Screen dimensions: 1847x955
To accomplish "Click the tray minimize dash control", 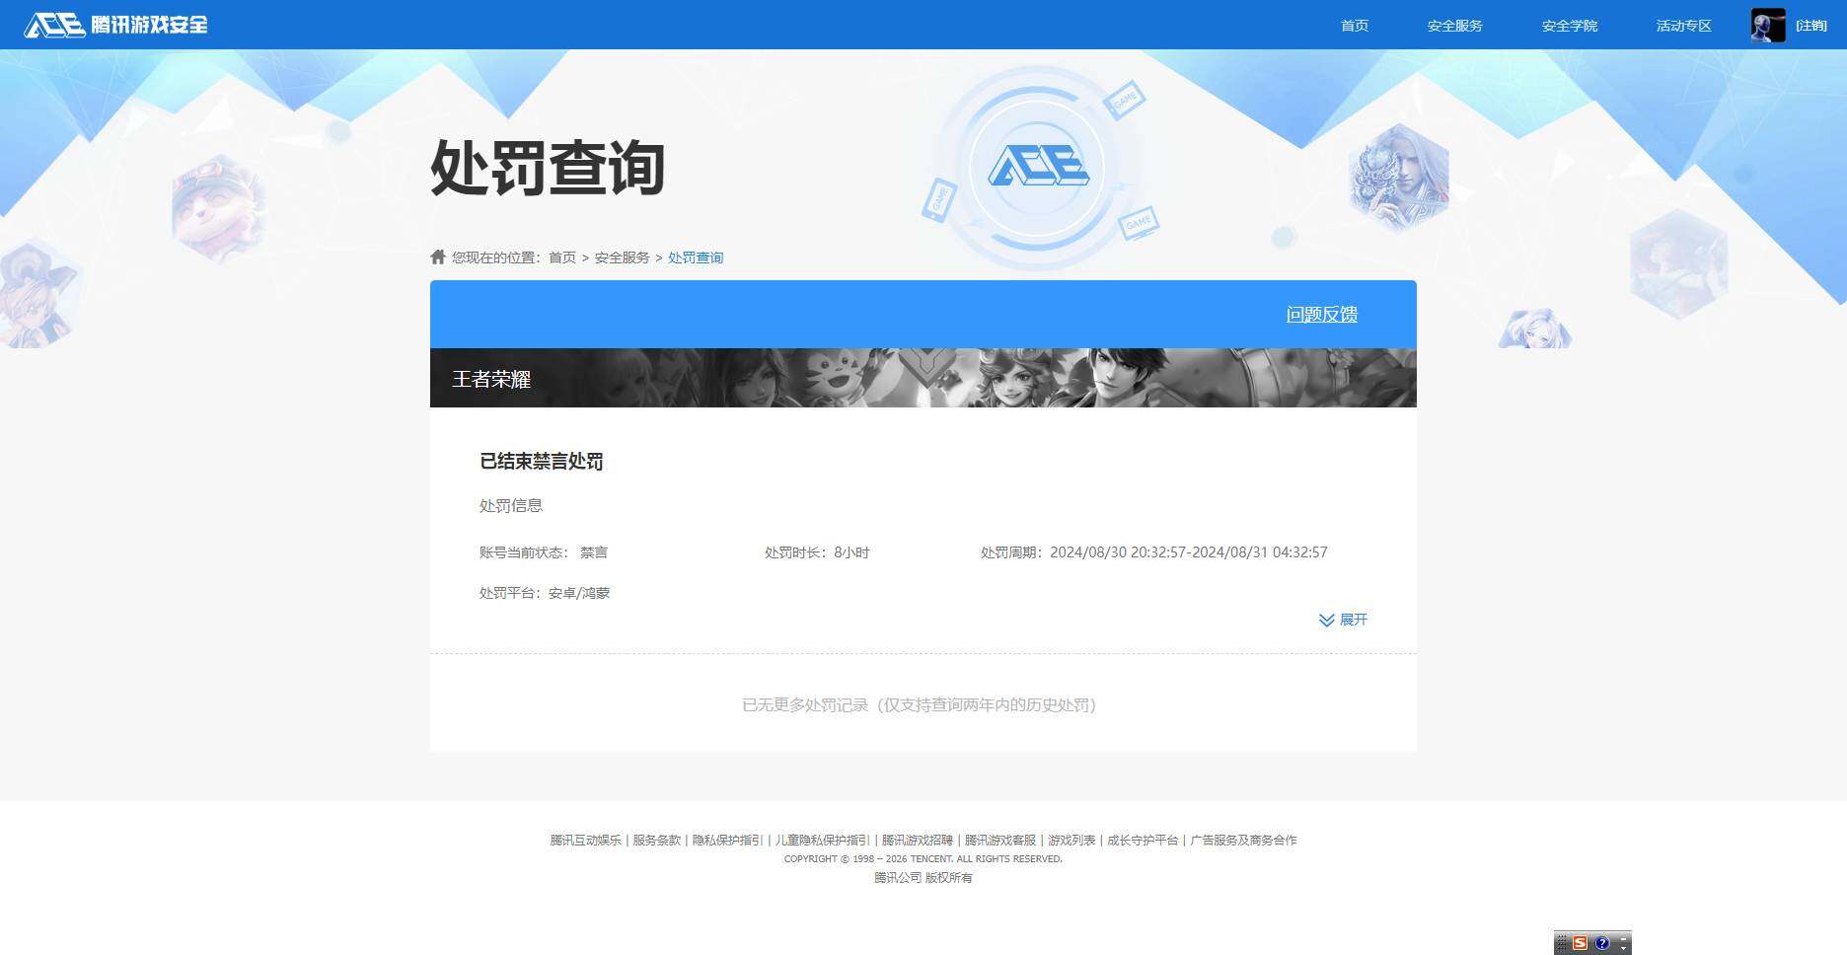I will [x=1624, y=938].
